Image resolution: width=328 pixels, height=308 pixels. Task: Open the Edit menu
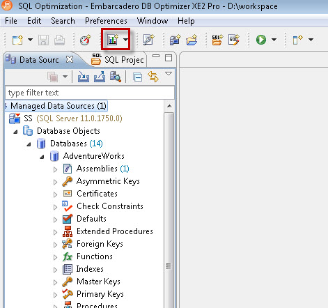(34, 21)
